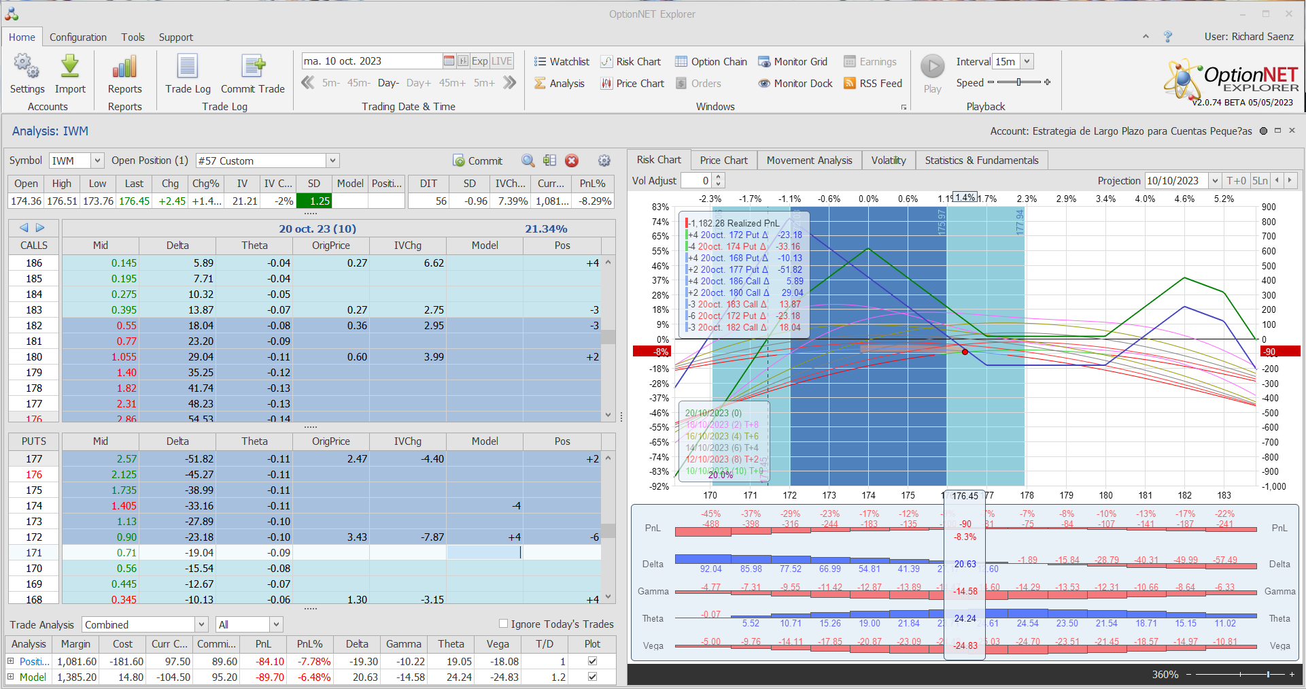Click the playback Speed slider

[x=1018, y=82]
